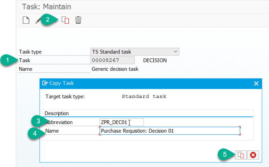Screen dimensions: 269x167
Task: Click the "Generic decision task" name text
Action: (x=115, y=69)
